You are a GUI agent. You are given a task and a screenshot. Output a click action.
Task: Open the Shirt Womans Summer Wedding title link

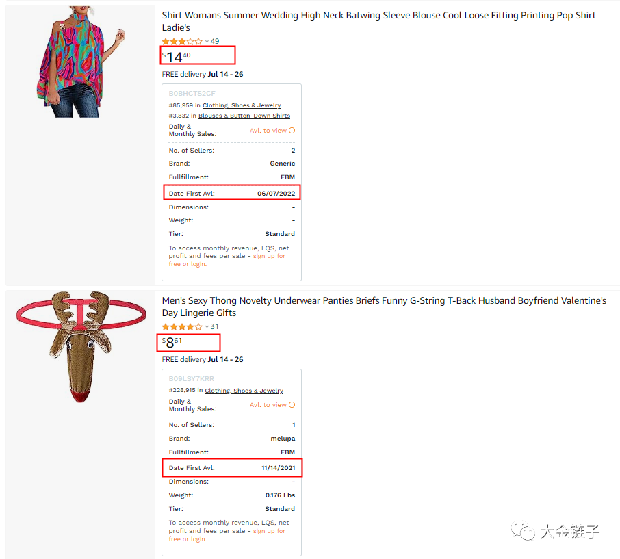pos(378,21)
